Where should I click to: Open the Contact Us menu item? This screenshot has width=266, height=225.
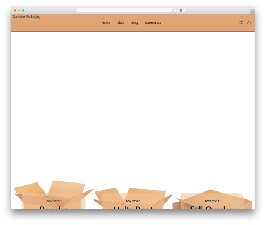tap(153, 23)
